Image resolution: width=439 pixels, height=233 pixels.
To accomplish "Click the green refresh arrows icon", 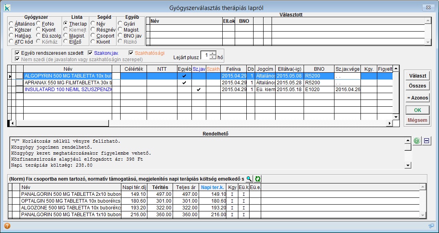I will (x=258, y=179).
